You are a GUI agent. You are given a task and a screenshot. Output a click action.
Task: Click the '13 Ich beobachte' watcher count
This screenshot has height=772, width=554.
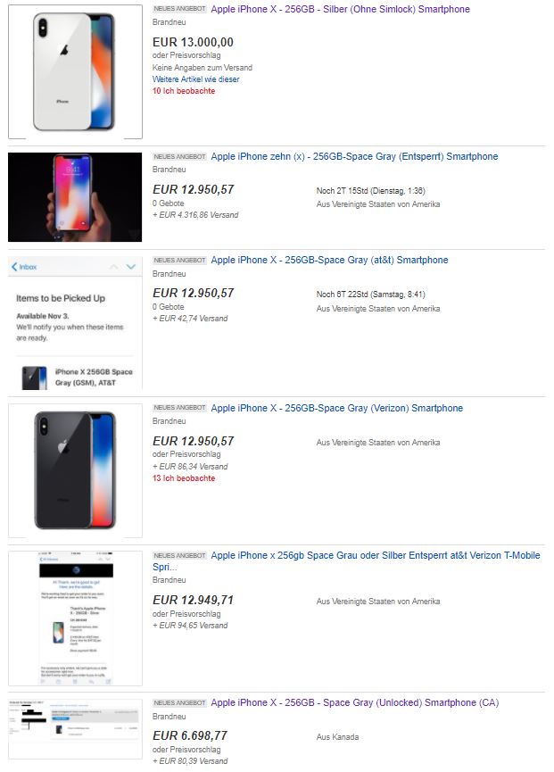(x=184, y=478)
